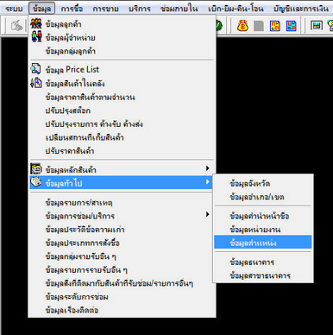
Task: Click the two-person icon beside ข้อมูลผู้จำหน่าย
Action: pos(36,37)
